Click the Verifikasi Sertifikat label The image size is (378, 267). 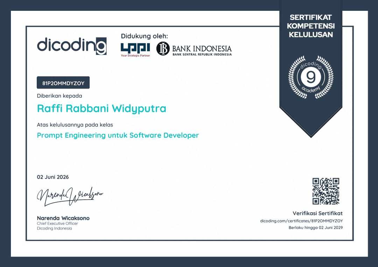click(x=317, y=213)
